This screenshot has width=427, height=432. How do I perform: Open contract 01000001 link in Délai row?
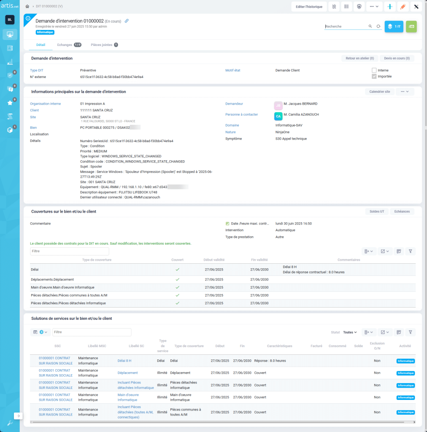pos(55,361)
